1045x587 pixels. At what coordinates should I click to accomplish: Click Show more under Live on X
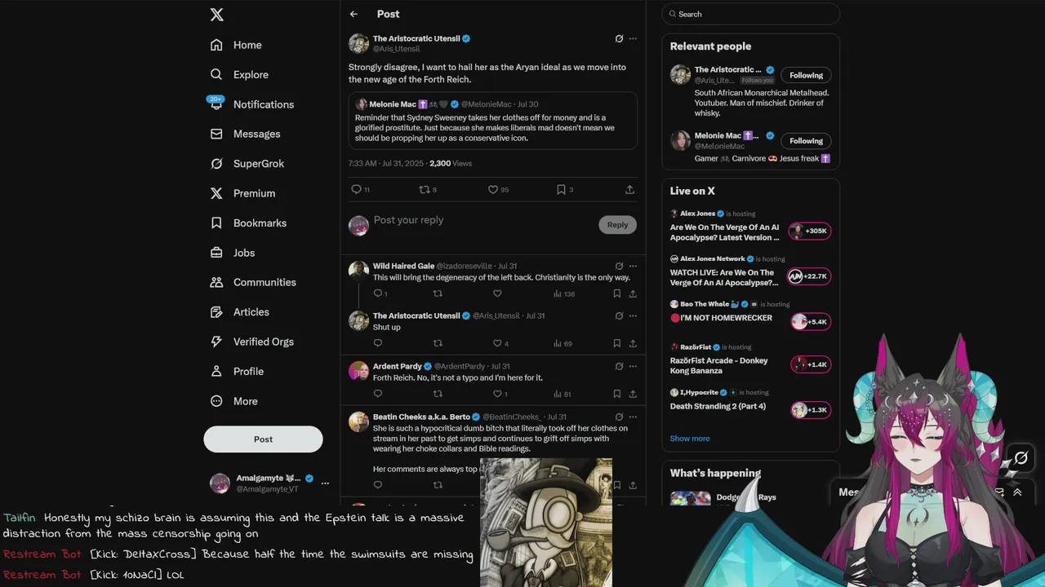(690, 439)
